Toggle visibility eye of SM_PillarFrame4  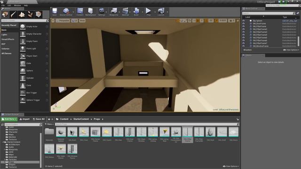[x=244, y=35]
